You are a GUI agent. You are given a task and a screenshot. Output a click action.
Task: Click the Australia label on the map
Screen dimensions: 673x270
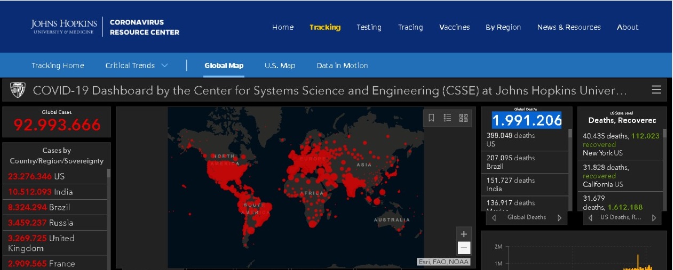tap(392, 219)
